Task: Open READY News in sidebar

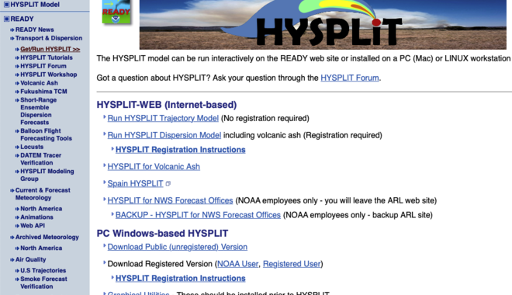Action: coord(34,29)
